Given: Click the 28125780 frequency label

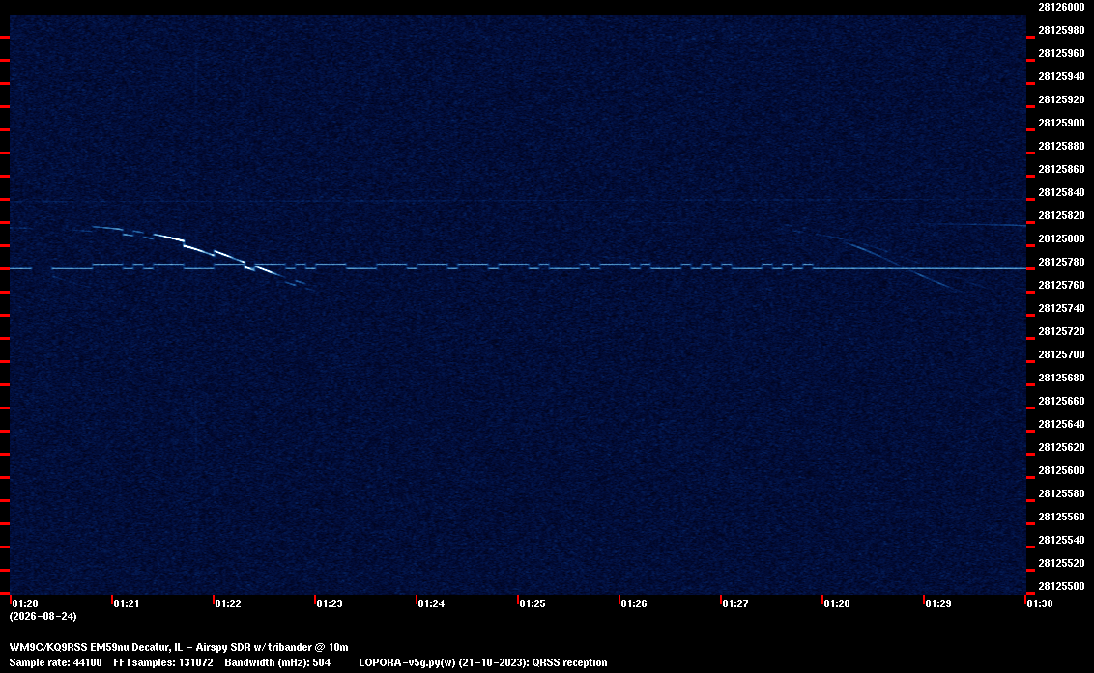Looking at the screenshot, I should pyautogui.click(x=1061, y=262).
